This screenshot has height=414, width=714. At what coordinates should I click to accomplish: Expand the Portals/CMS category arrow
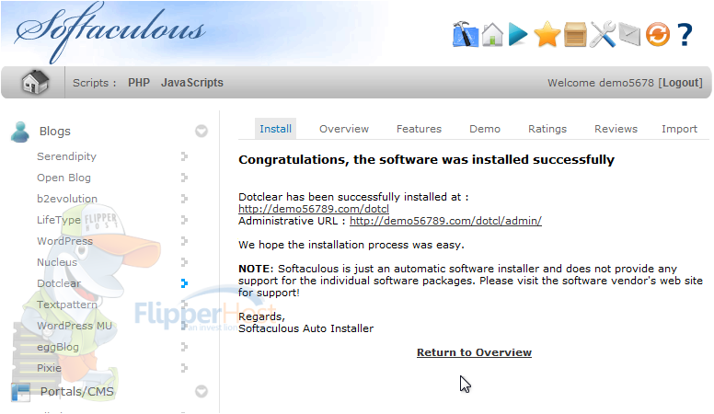click(x=202, y=392)
